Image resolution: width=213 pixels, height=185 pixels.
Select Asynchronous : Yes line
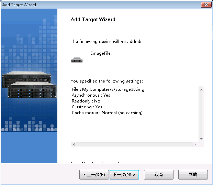tap(91, 95)
